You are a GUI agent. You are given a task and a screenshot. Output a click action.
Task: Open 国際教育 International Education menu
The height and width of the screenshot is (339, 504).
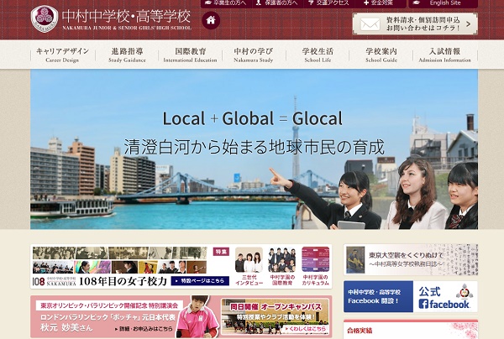coord(191,55)
